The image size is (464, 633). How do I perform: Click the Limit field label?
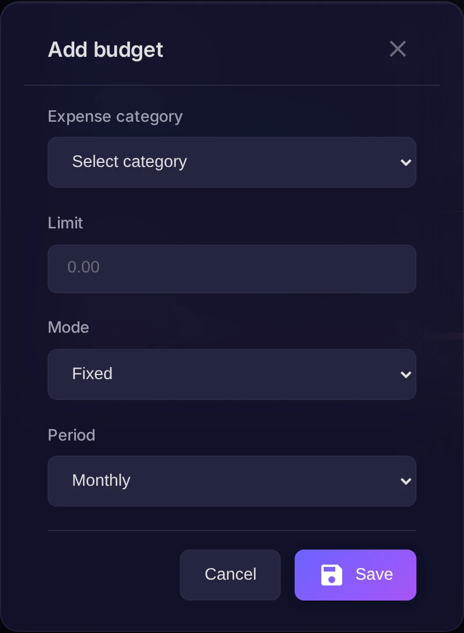click(66, 223)
